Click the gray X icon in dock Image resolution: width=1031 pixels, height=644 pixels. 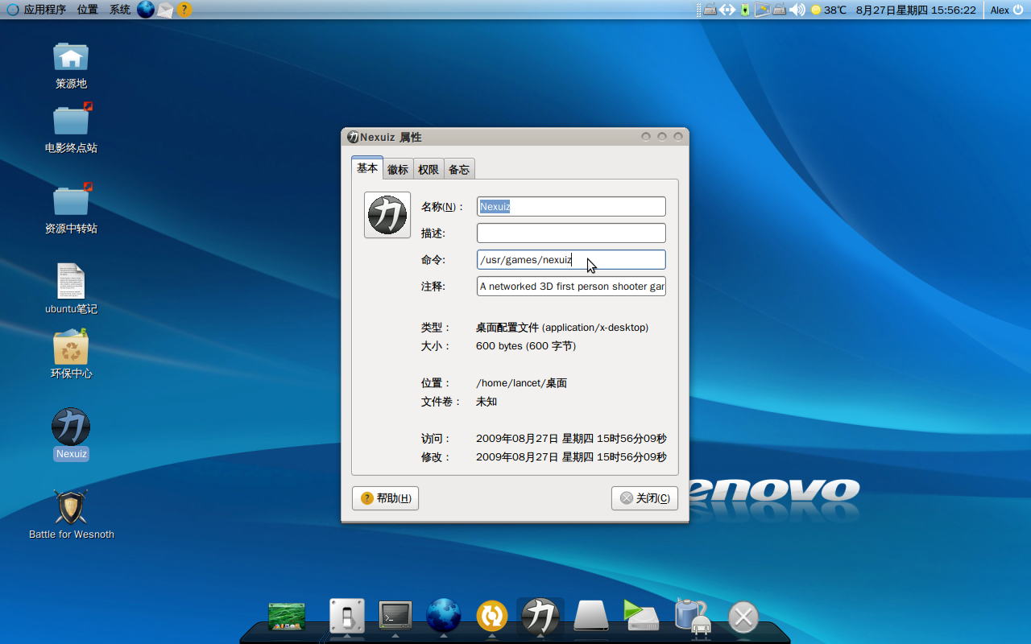click(x=743, y=617)
